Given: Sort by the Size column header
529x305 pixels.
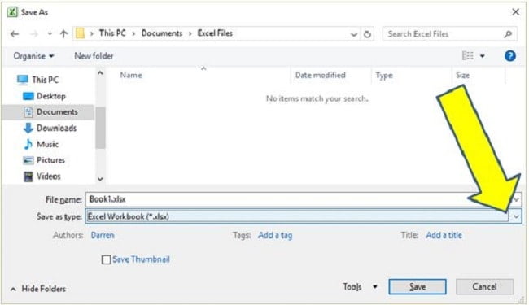Looking at the screenshot, I should [462, 75].
